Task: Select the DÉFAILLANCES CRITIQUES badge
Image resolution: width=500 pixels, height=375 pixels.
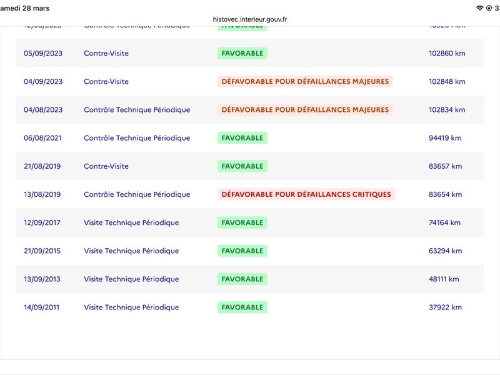Action: [306, 194]
